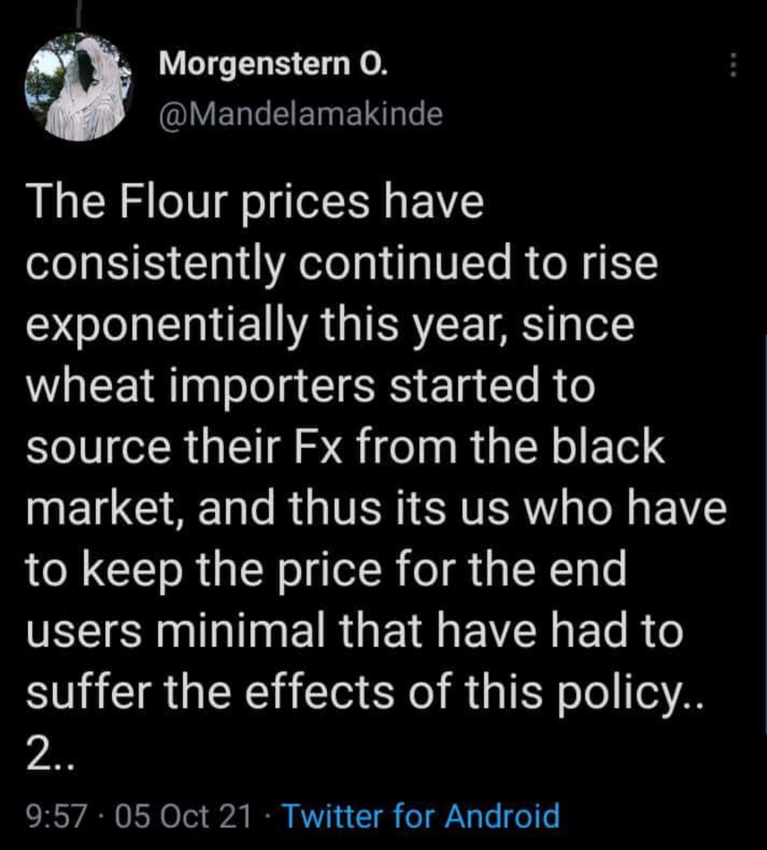Click the 9:57 tweet timestamp
This screenshot has height=850, width=767.
[56, 816]
